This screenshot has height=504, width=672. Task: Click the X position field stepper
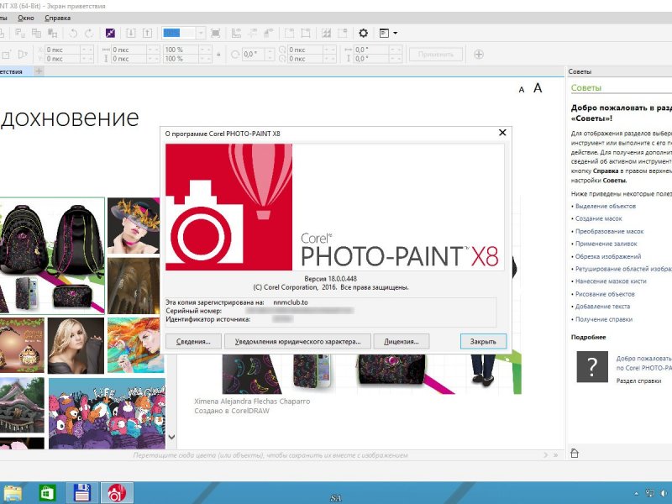coord(87,50)
